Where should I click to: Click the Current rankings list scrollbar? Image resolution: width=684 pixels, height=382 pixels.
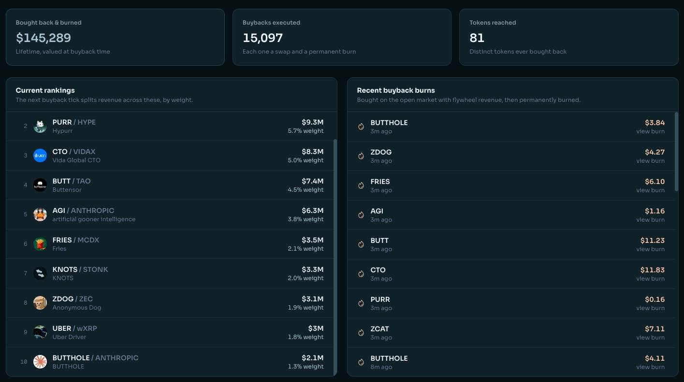click(335, 257)
